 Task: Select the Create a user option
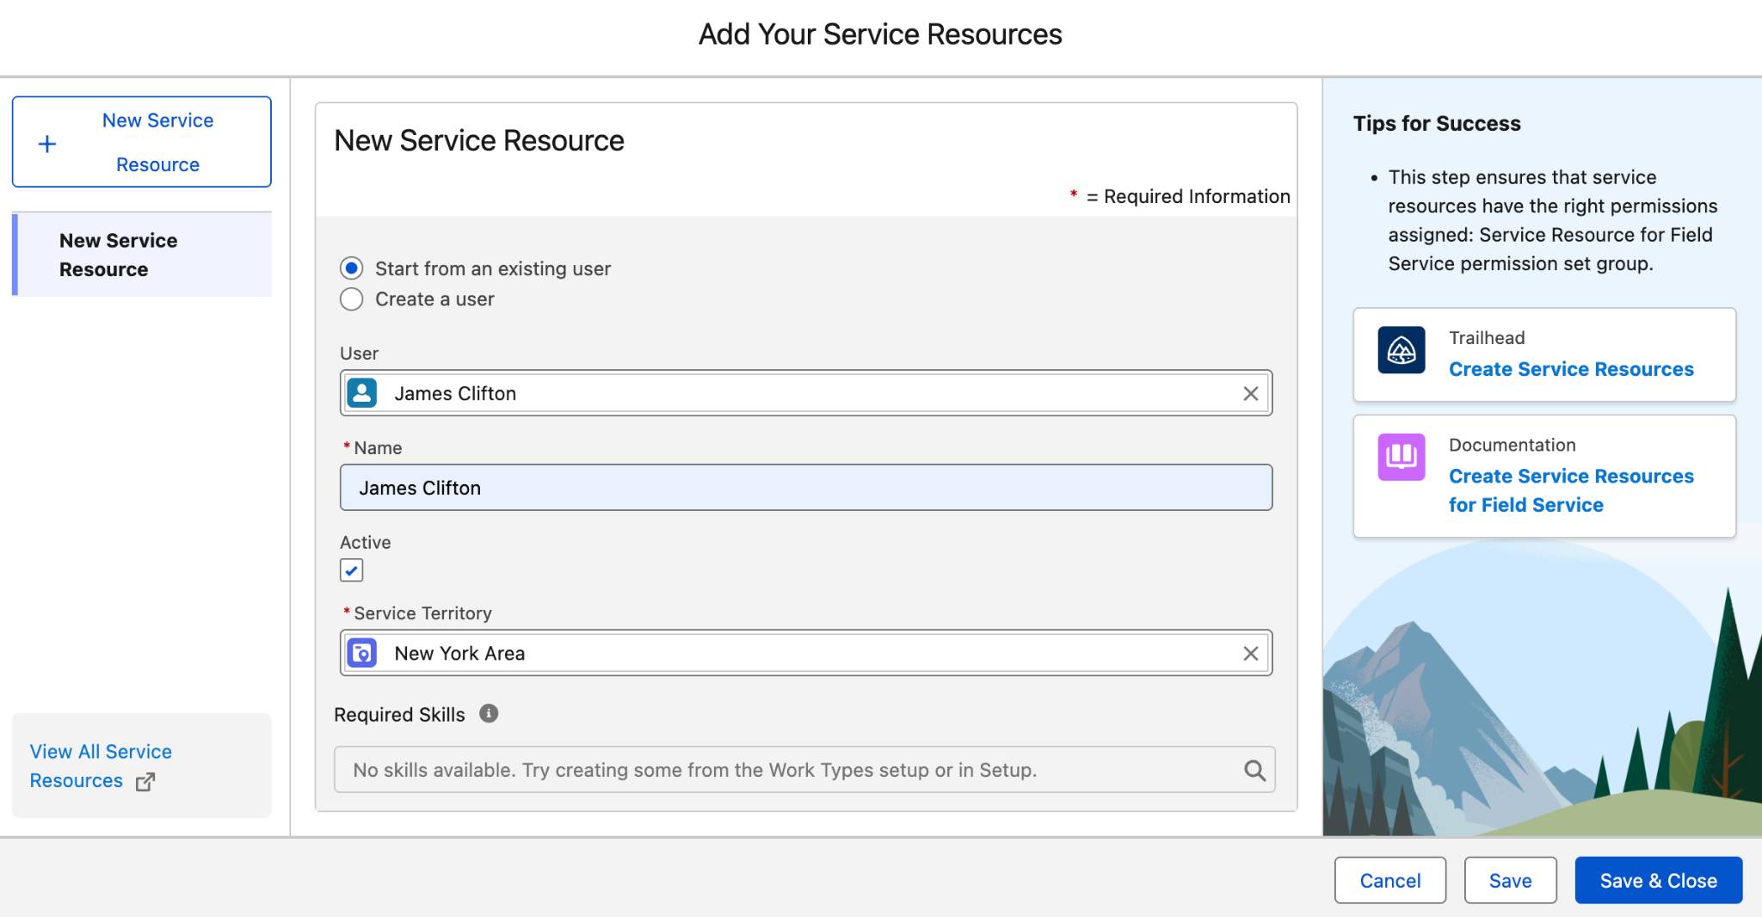click(351, 299)
